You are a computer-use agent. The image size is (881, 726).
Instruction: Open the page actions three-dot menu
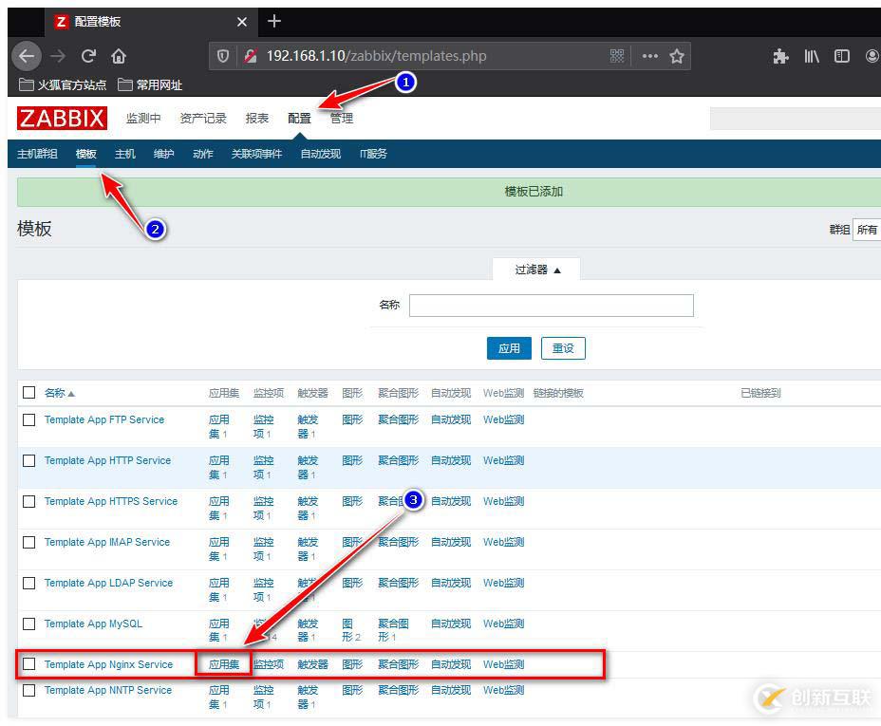click(650, 56)
